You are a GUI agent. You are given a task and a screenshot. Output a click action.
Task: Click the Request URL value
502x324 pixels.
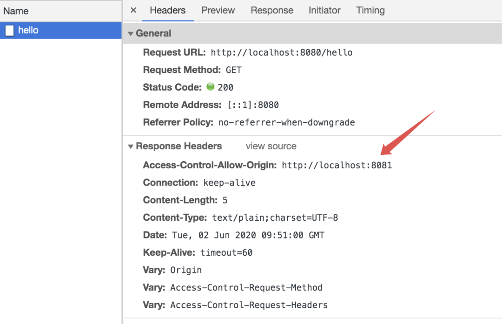(x=281, y=53)
